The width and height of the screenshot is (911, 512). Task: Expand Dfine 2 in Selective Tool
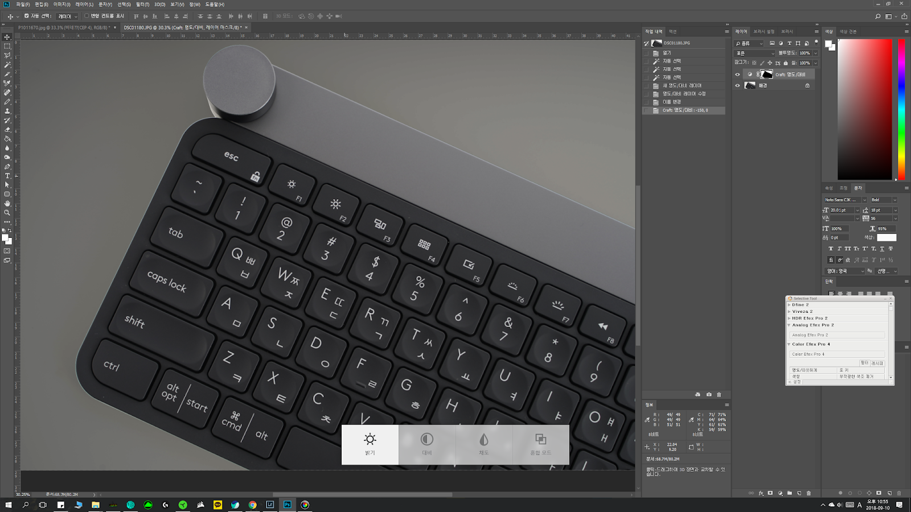click(789, 305)
